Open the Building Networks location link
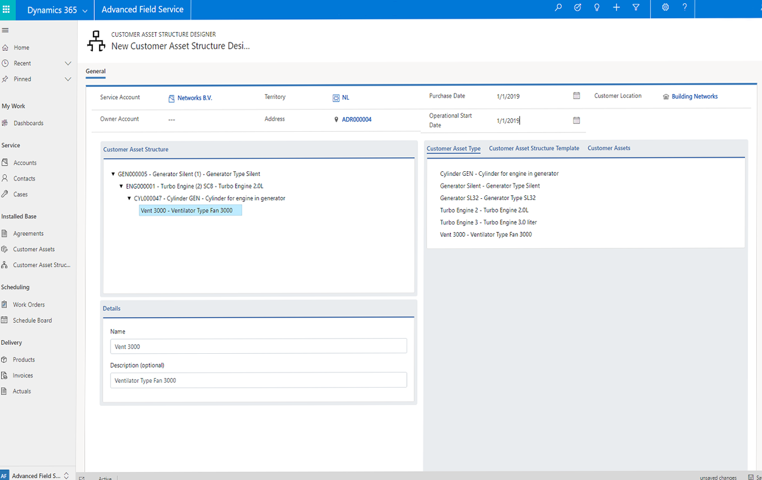The width and height of the screenshot is (762, 480). click(x=694, y=96)
